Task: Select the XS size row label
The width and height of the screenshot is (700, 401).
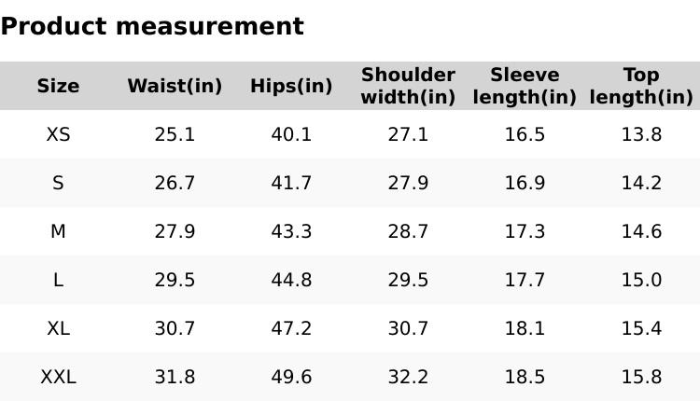Action: [58, 134]
